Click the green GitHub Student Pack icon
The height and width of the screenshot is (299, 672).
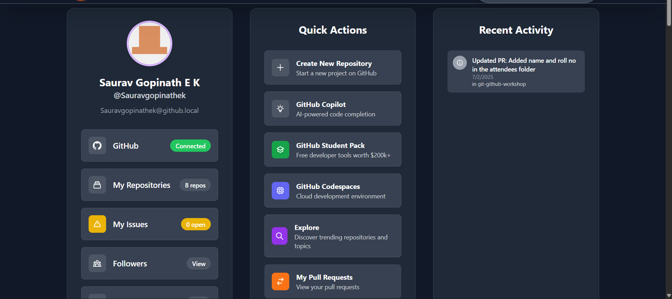click(280, 149)
